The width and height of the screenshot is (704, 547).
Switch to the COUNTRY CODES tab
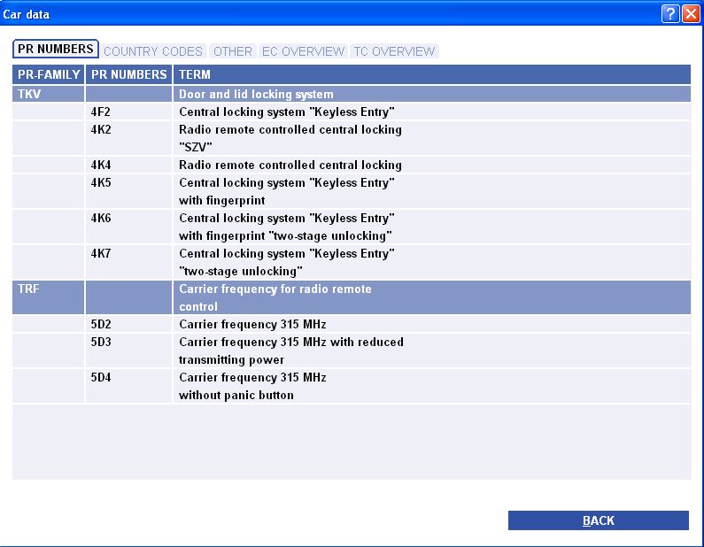[x=153, y=51]
